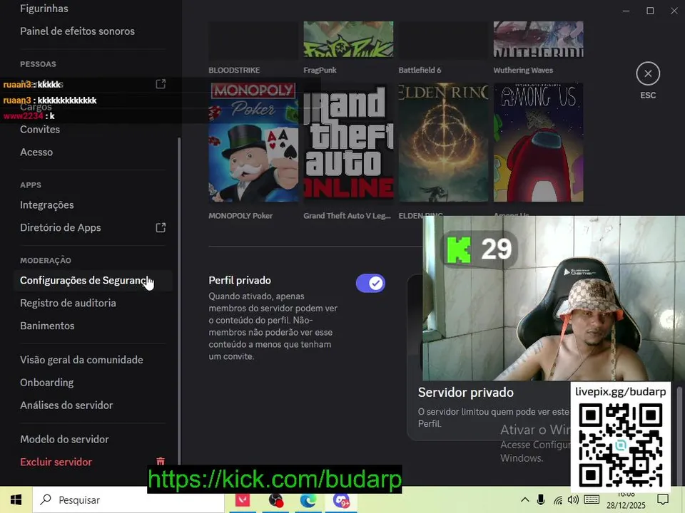Open Diretório de Apps

click(x=60, y=228)
